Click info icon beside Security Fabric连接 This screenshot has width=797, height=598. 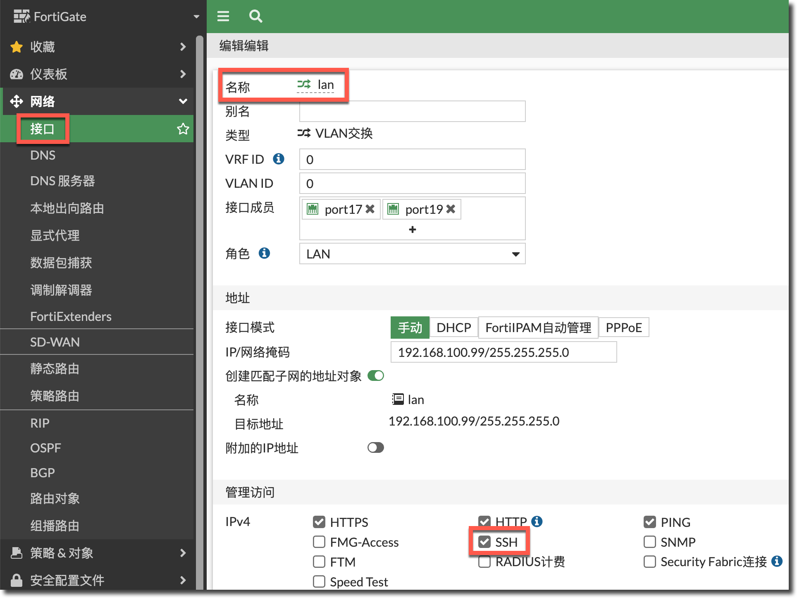(x=777, y=561)
